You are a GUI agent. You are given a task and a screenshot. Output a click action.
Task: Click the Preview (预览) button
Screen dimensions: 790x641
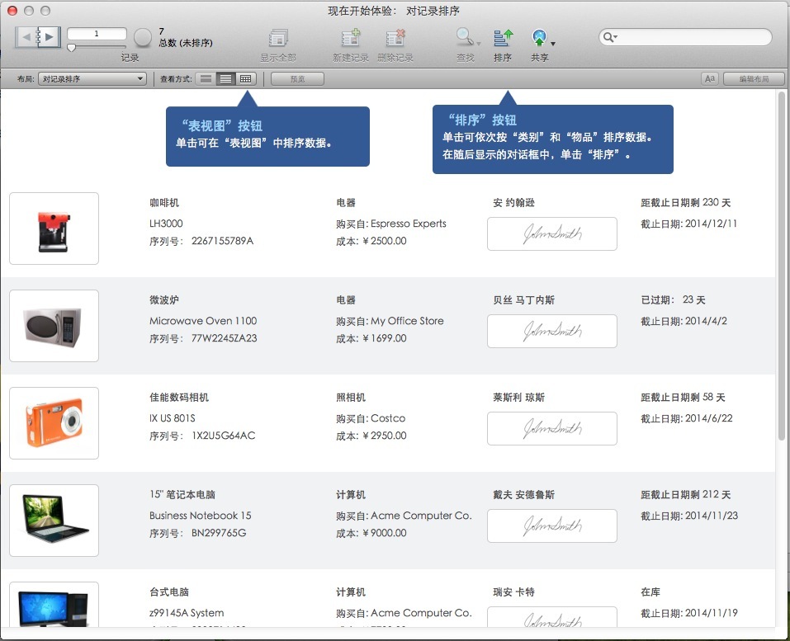[297, 79]
